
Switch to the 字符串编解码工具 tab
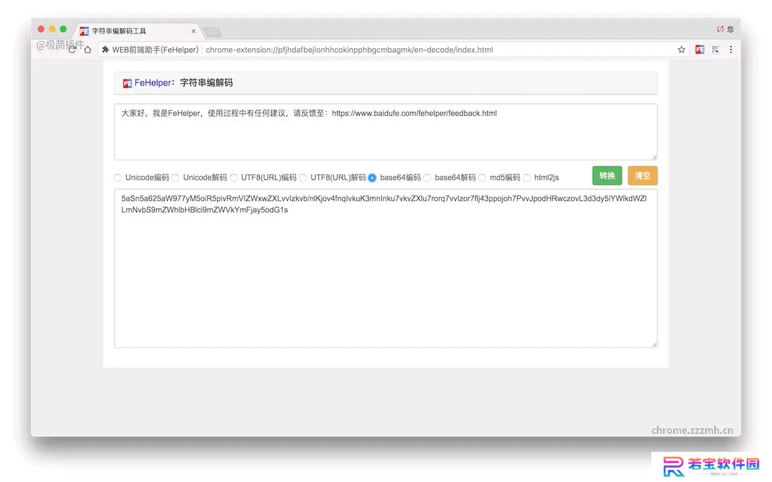click(x=137, y=31)
